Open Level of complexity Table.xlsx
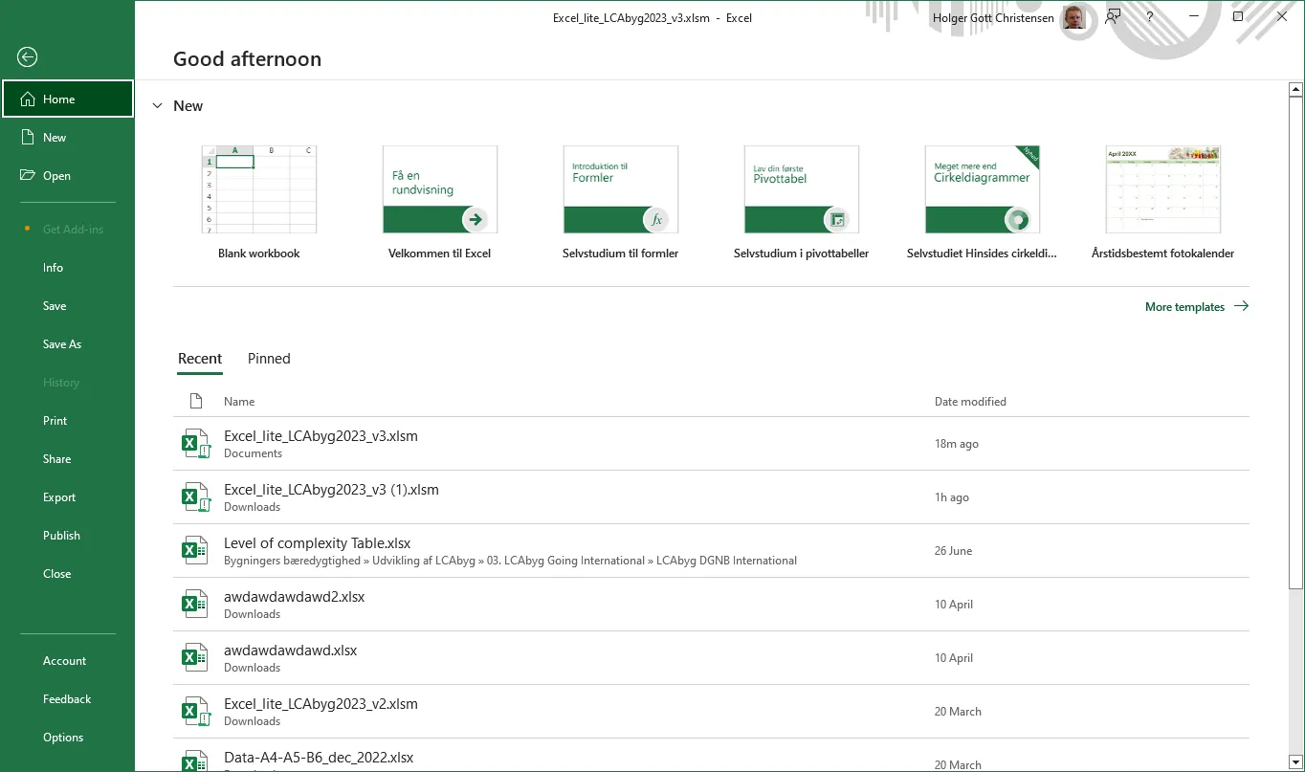 713,551
